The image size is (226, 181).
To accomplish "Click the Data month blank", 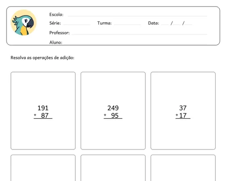I will pos(177,24).
